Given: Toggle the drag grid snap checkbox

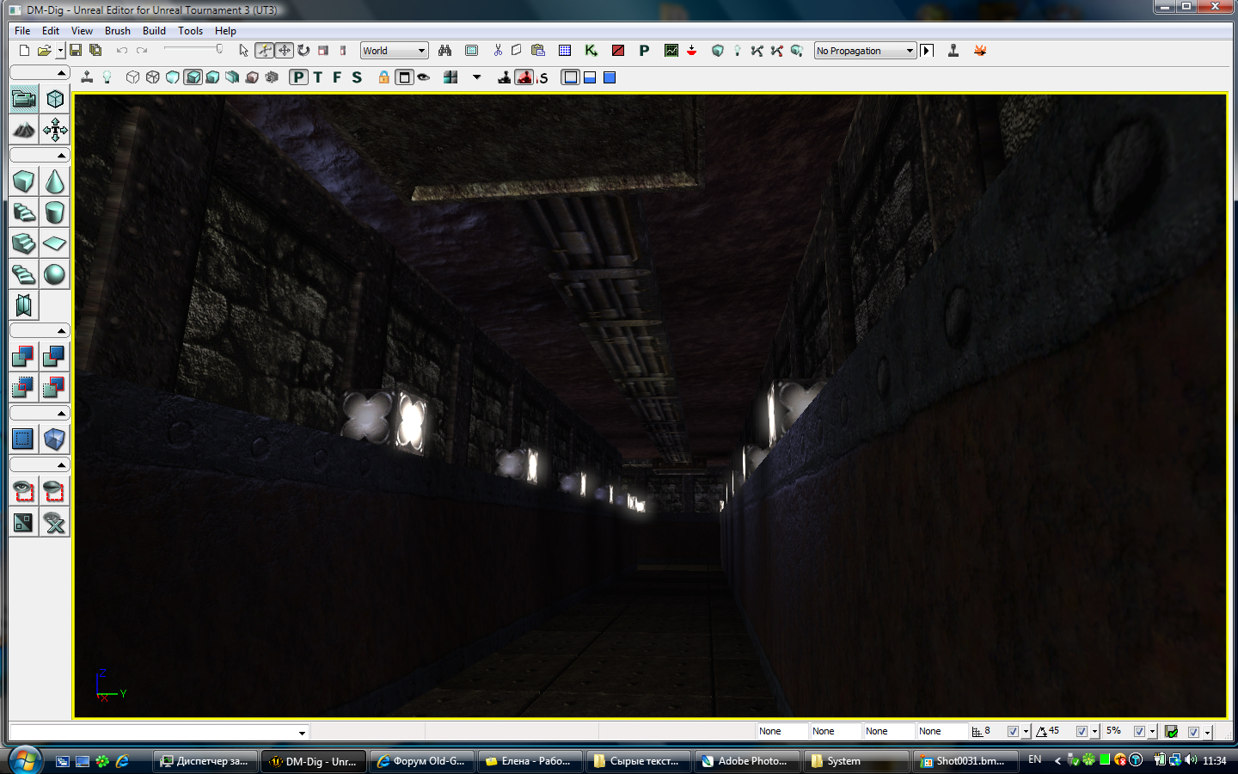Looking at the screenshot, I should (x=1013, y=732).
